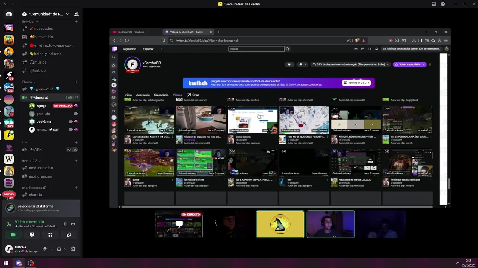Screen dimensions: 478x268
Task: Open the Marvel's Spider-Man 2 clip thumbnail
Action: coord(149,119)
